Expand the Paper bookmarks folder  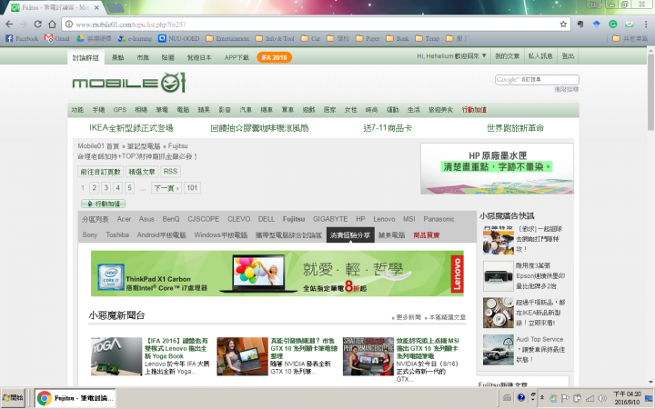pyautogui.click(x=368, y=38)
